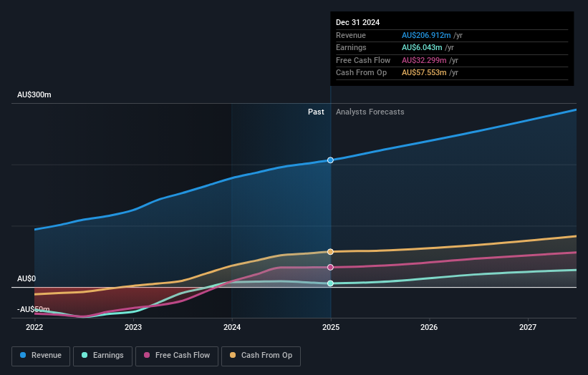Click the 2027 x-axis label
588x375 pixels.
(528, 327)
